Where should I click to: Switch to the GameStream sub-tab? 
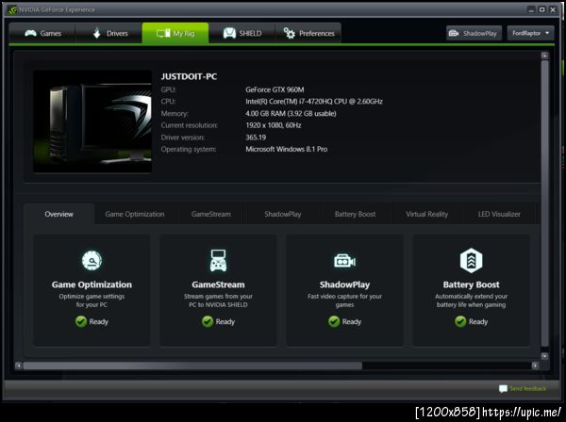click(211, 214)
